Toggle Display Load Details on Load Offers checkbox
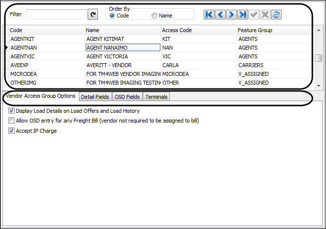 point(11,111)
